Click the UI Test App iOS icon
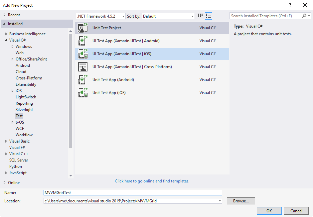This screenshot has height=217, width=313. click(x=83, y=54)
